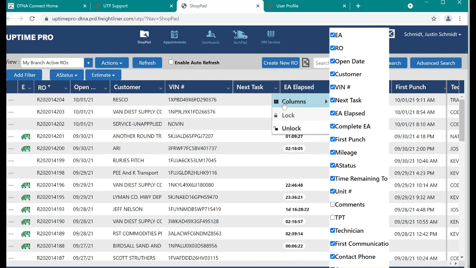
Task: Click the EA truck icon for R202014188
Action: click(x=26, y=246)
